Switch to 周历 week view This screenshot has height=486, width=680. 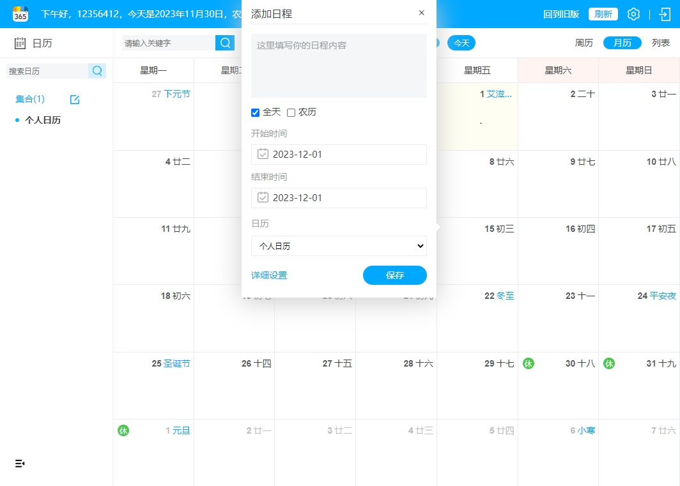(x=583, y=43)
